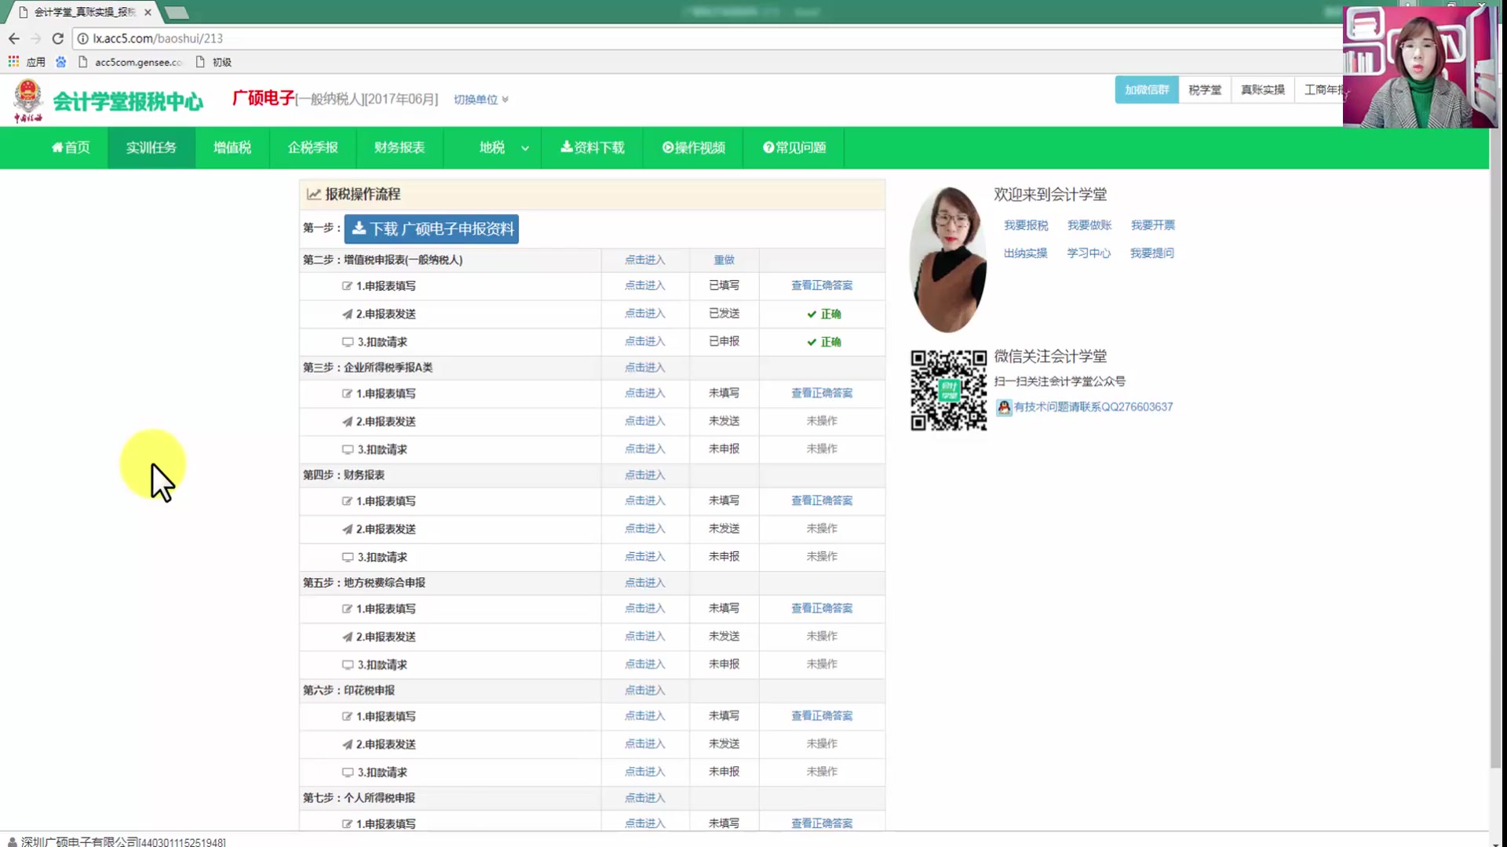Click monitor icon of 财务报表 3.扣款请求

click(x=348, y=557)
